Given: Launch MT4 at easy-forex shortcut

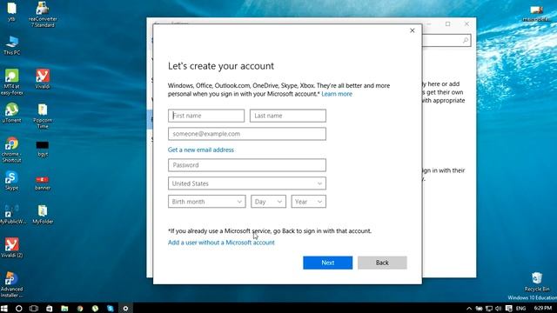Looking at the screenshot, I should click(11, 82).
